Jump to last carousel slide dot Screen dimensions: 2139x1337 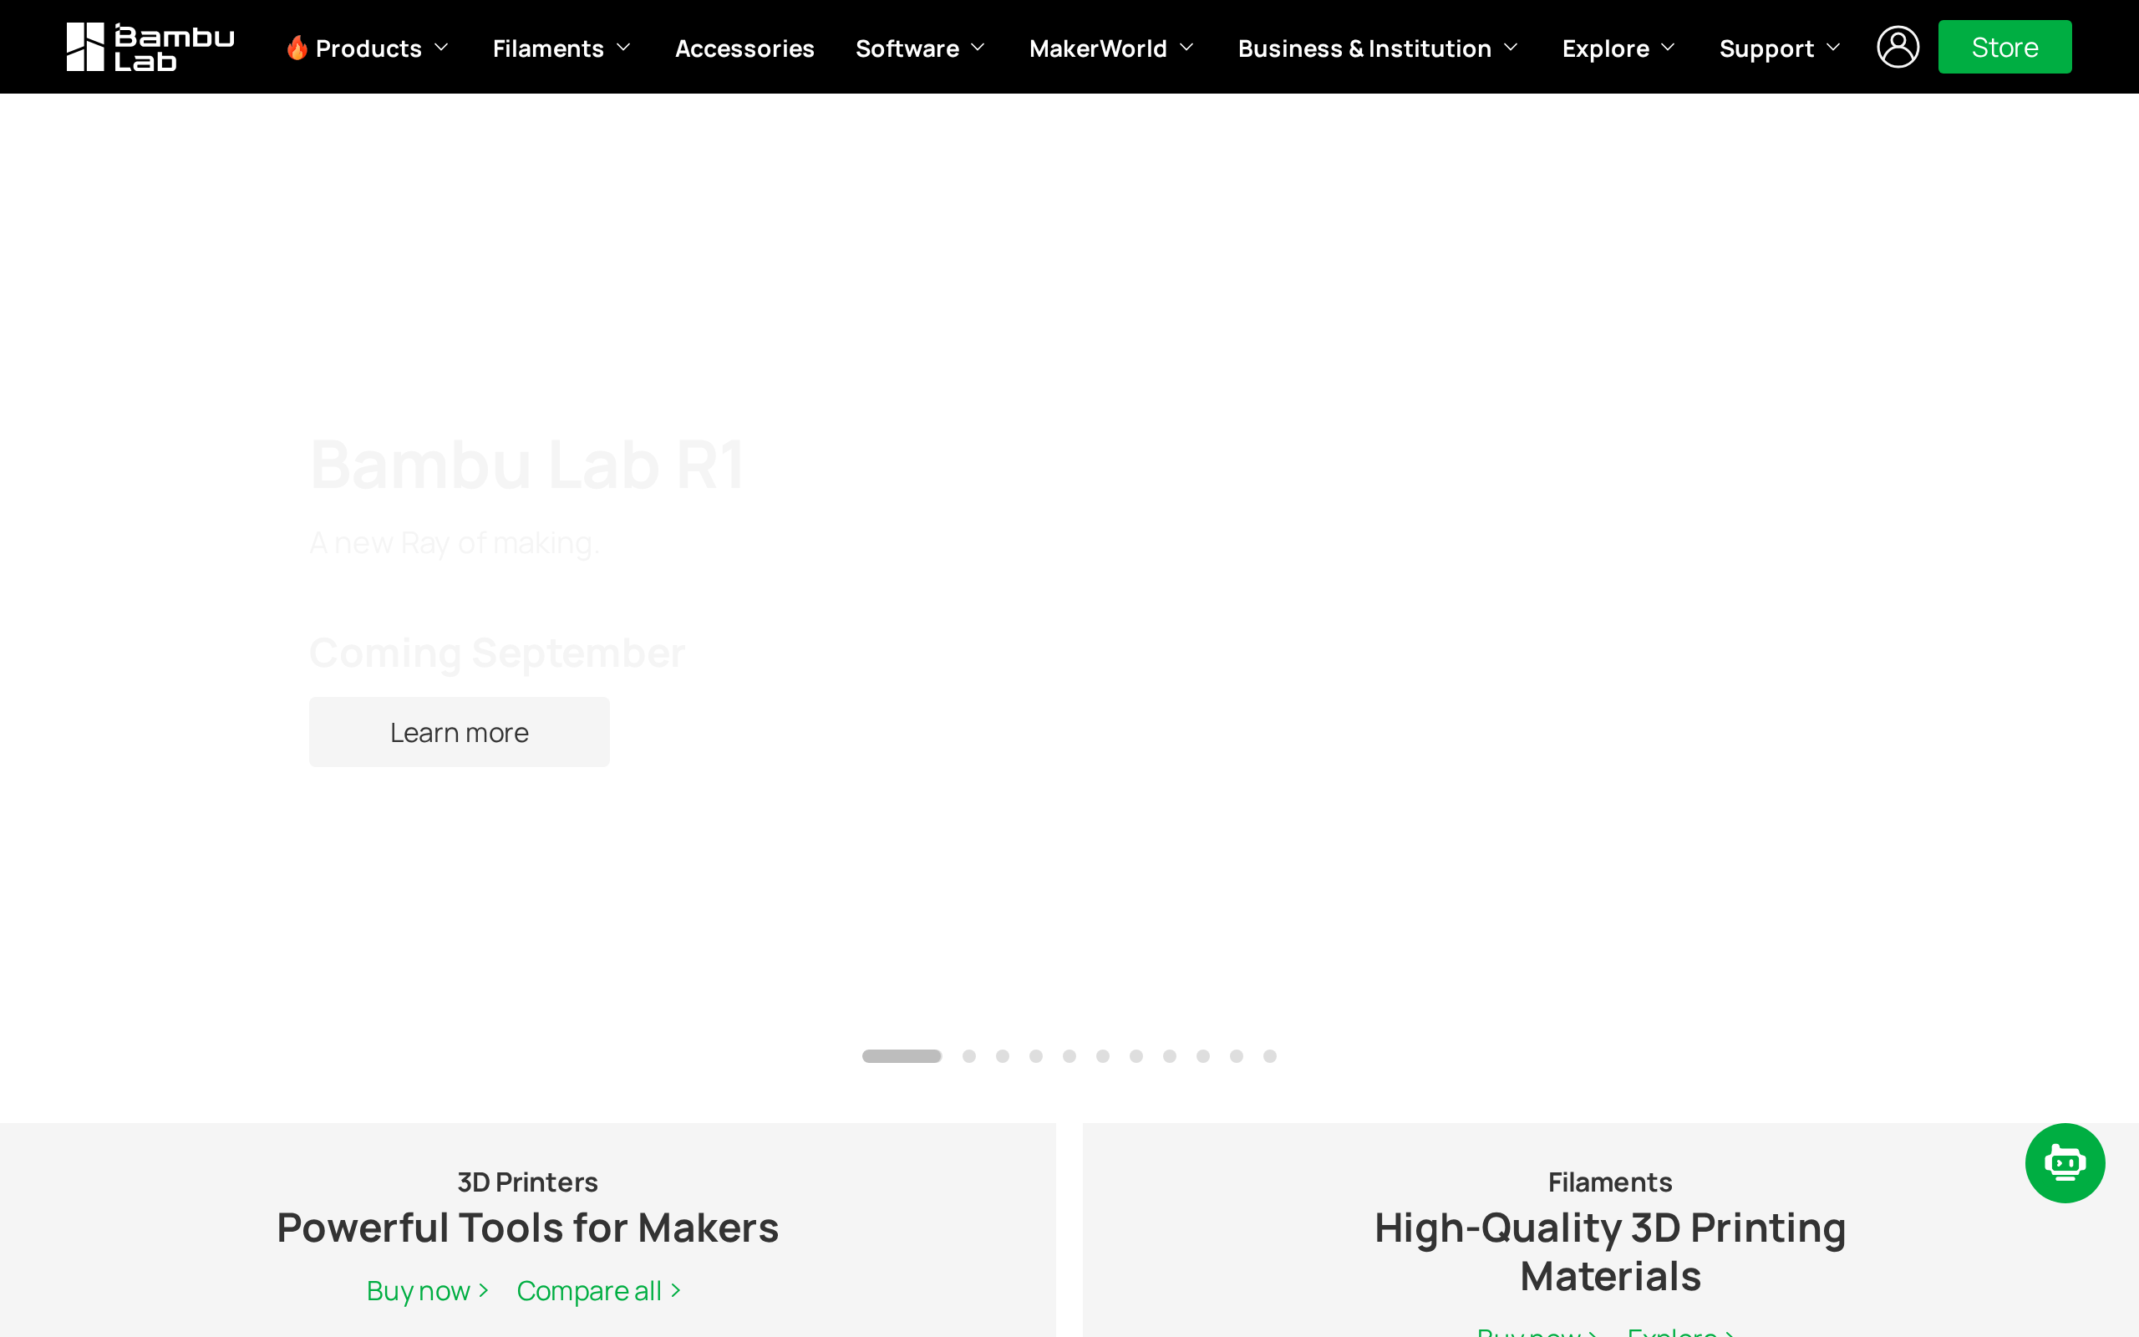[1270, 1055]
